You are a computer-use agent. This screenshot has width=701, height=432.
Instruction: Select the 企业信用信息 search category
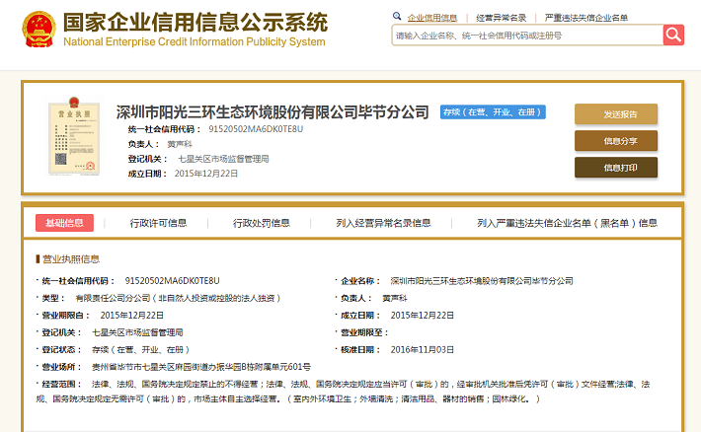[x=432, y=18]
